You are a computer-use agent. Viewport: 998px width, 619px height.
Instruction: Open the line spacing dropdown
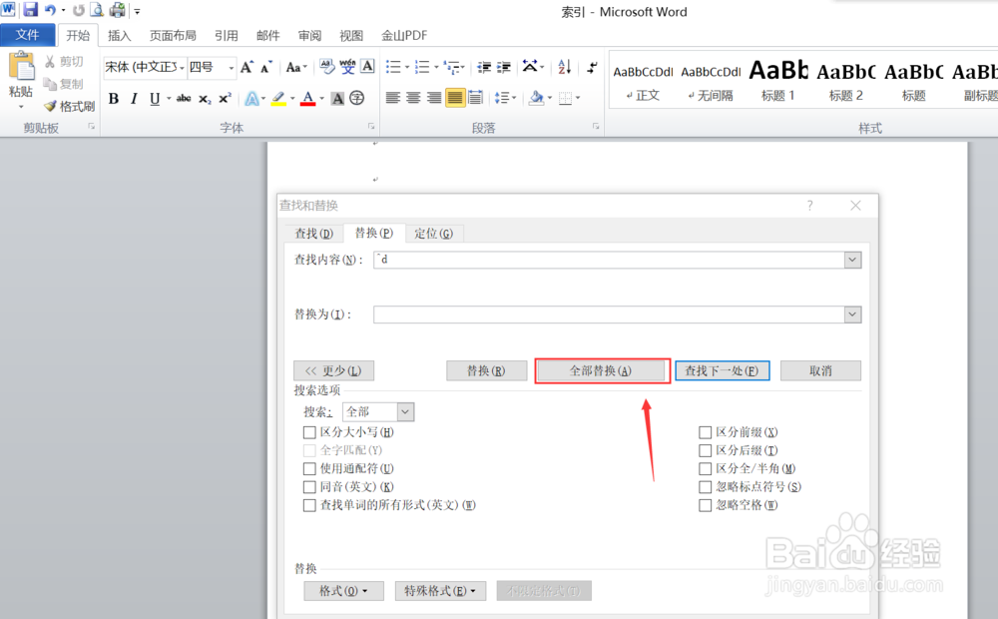(505, 98)
